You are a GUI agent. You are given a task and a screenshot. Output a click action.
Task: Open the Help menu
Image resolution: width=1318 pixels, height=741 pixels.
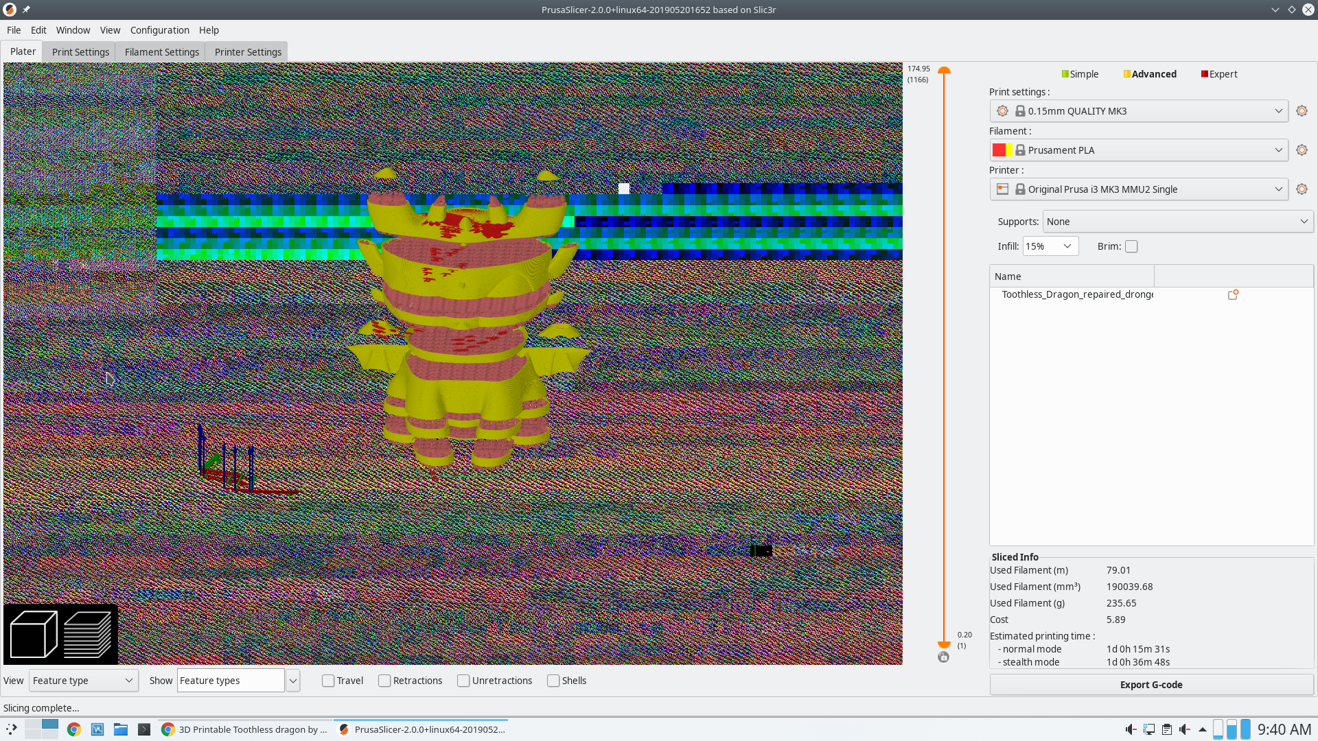(209, 30)
